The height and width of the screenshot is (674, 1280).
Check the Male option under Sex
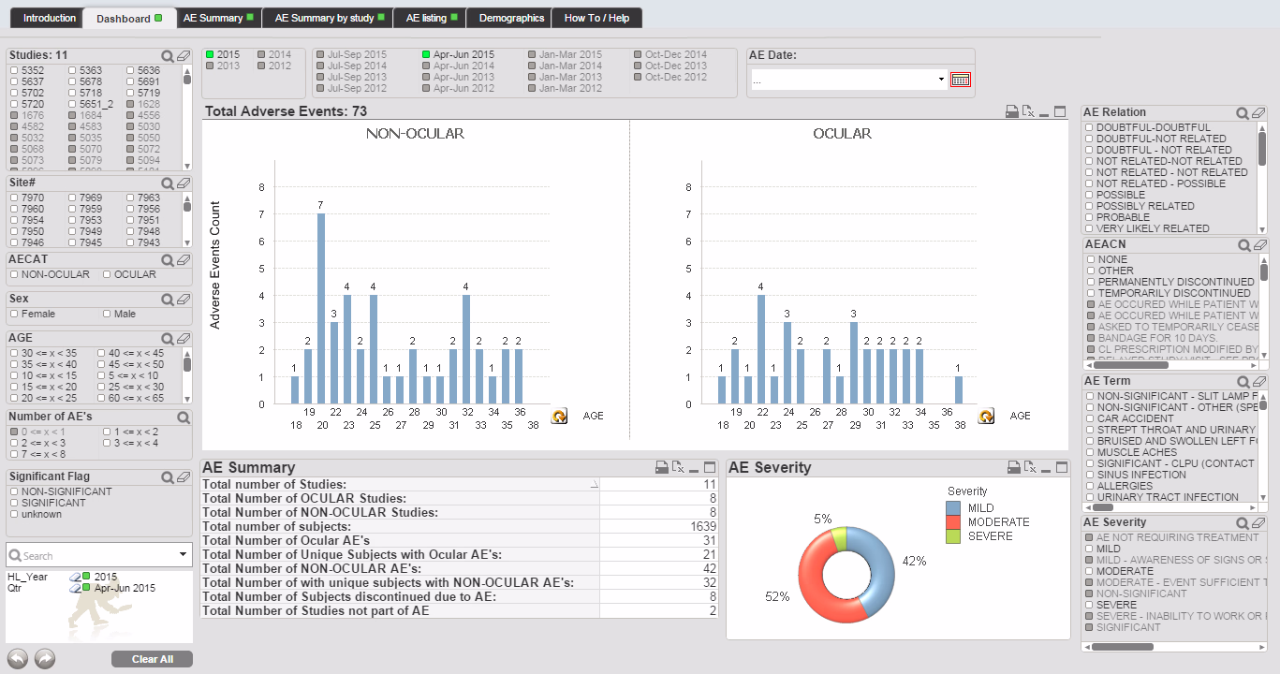coord(107,315)
